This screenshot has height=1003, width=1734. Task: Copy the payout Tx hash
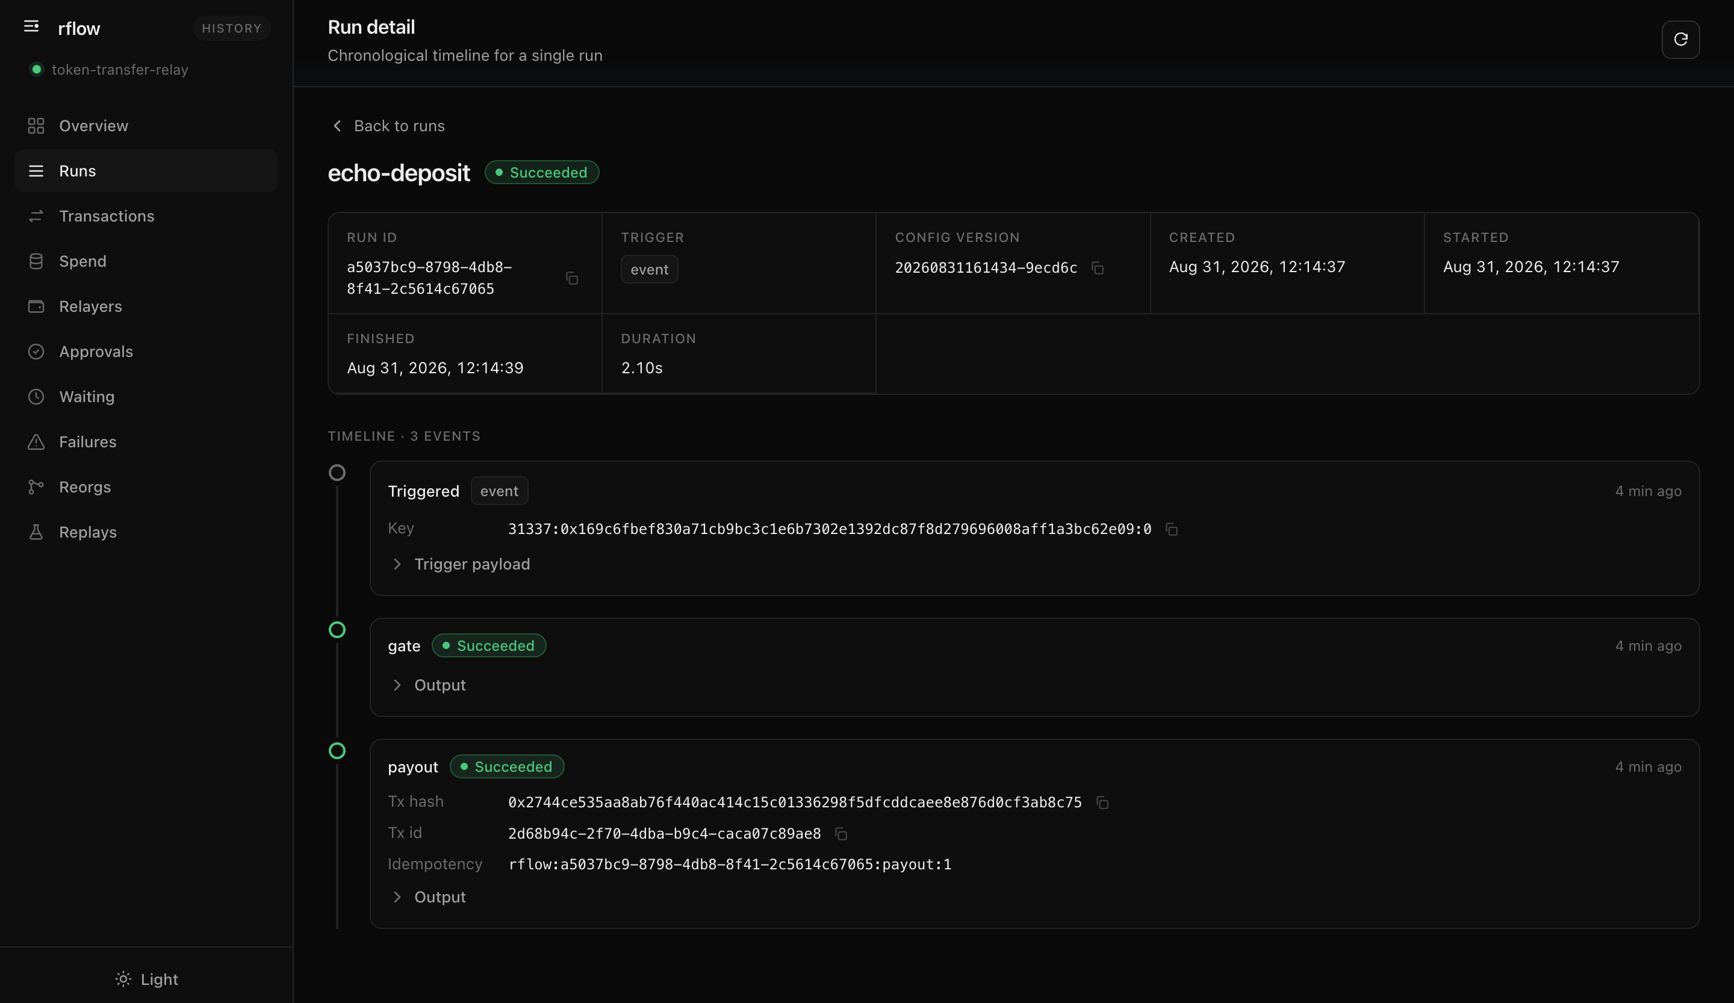click(x=1102, y=803)
